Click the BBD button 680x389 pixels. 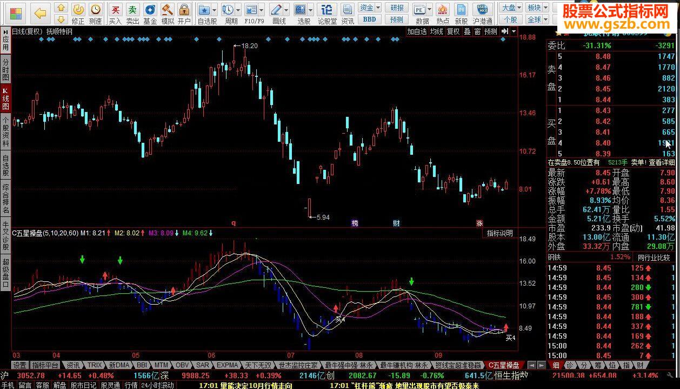[x=370, y=19]
